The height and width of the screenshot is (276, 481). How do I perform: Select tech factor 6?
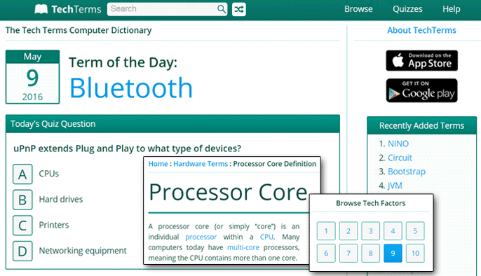[326, 254]
